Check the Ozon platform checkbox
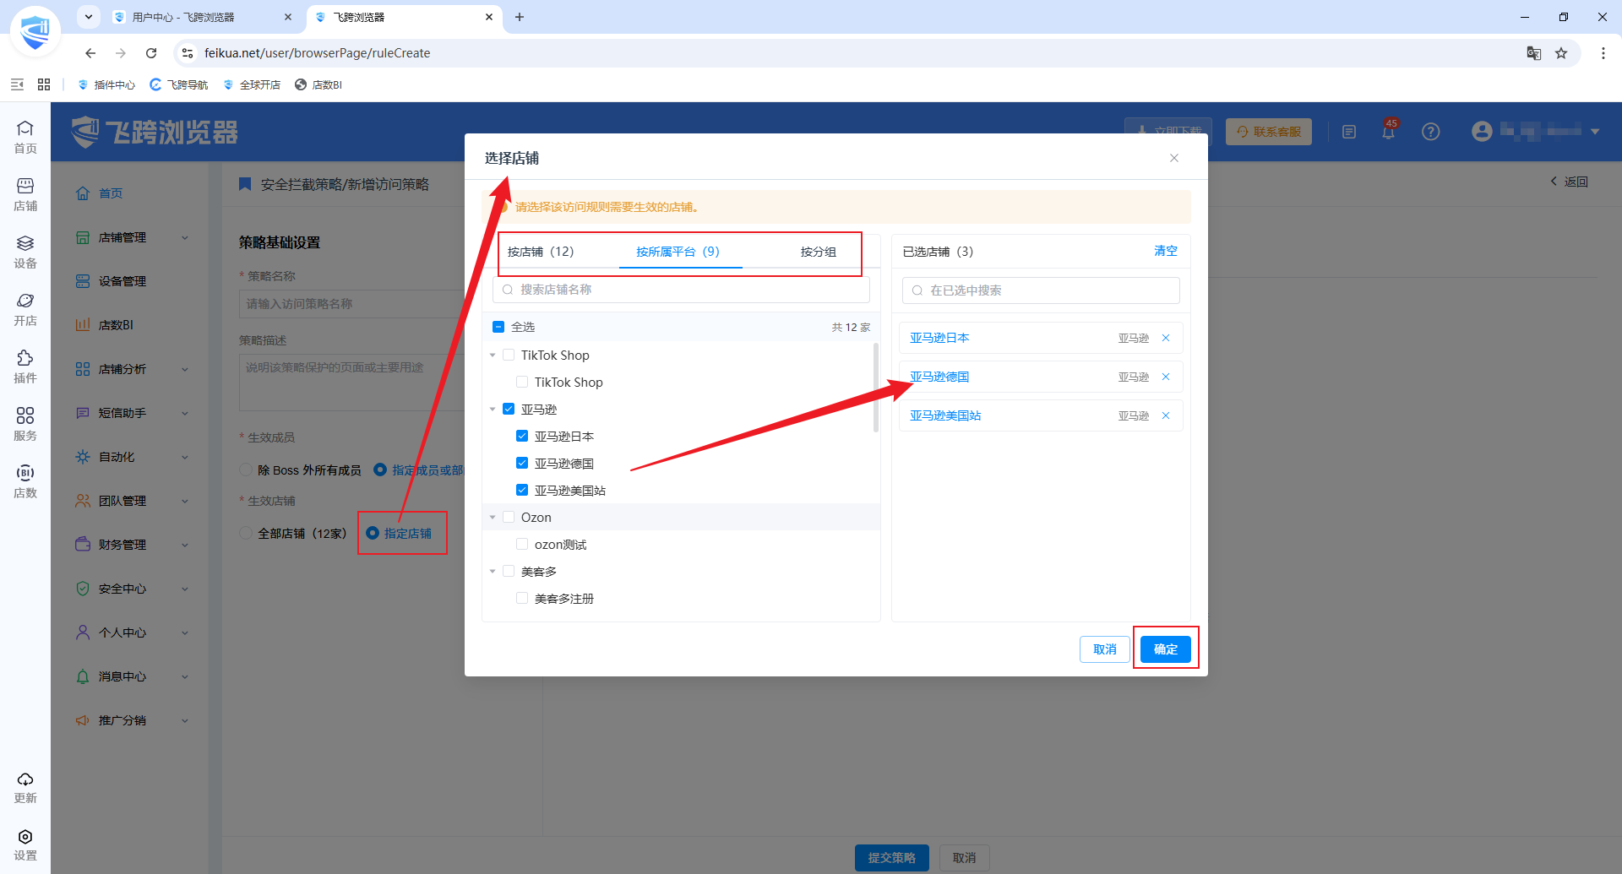 tap(509, 518)
